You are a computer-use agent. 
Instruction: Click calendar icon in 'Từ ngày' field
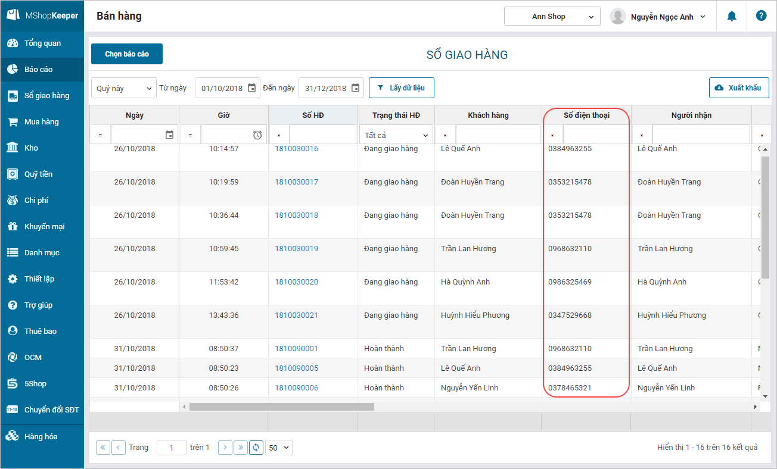[x=251, y=88]
